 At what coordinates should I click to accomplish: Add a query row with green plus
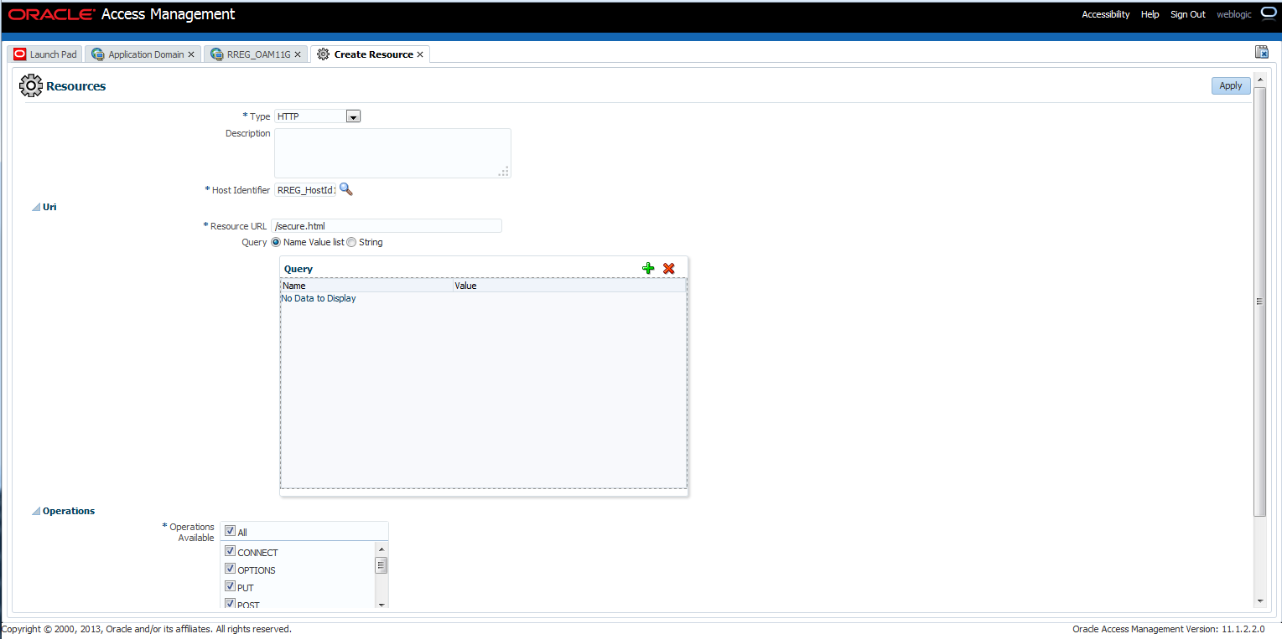pos(648,268)
